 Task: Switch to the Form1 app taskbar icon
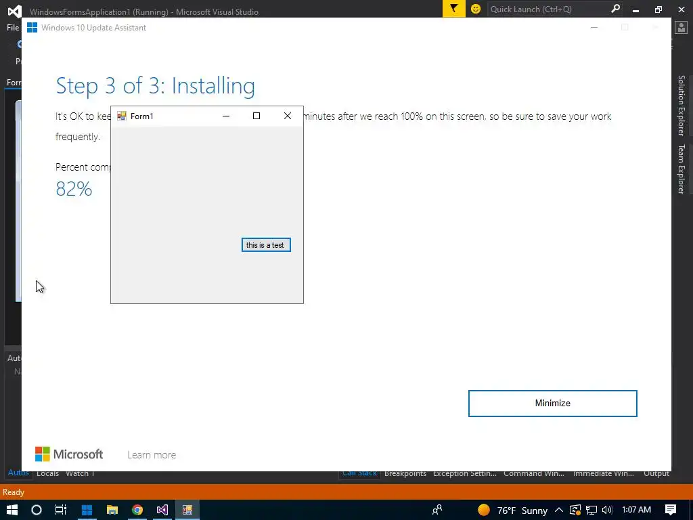coord(187,510)
